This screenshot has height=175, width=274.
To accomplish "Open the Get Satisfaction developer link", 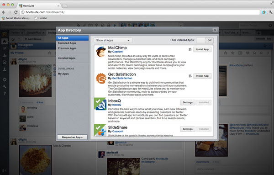I will click(122, 78).
